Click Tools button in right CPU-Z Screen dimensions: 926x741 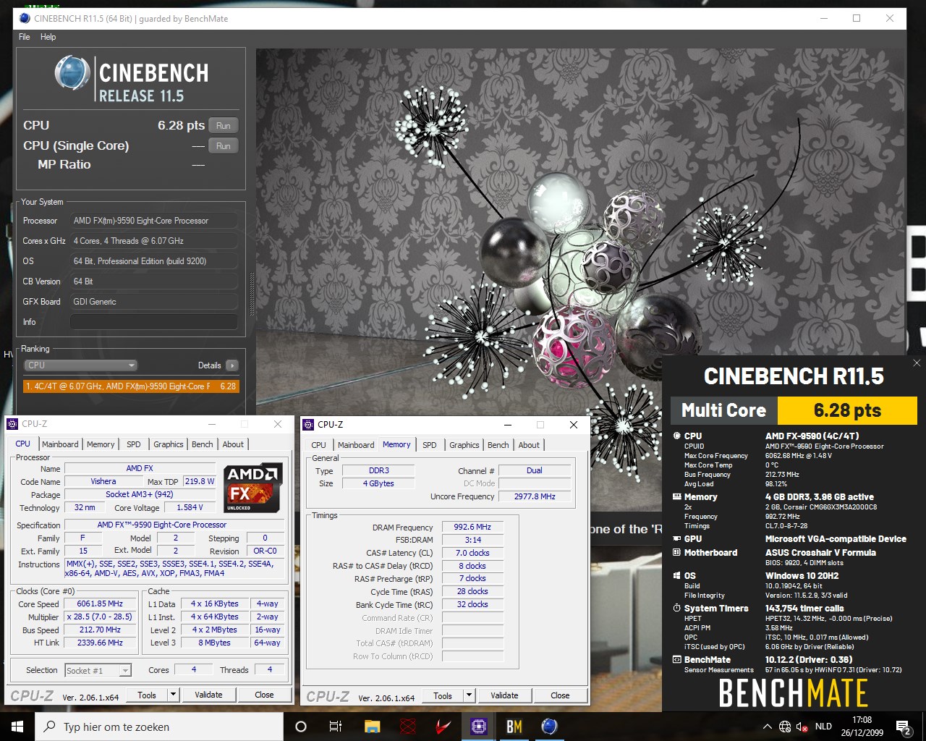click(x=443, y=695)
